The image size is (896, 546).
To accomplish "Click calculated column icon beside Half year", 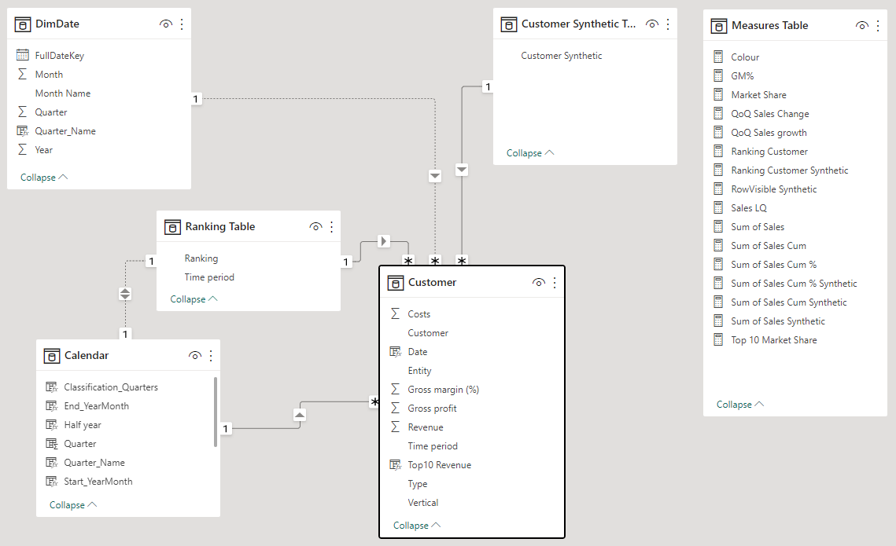I will click(51, 424).
